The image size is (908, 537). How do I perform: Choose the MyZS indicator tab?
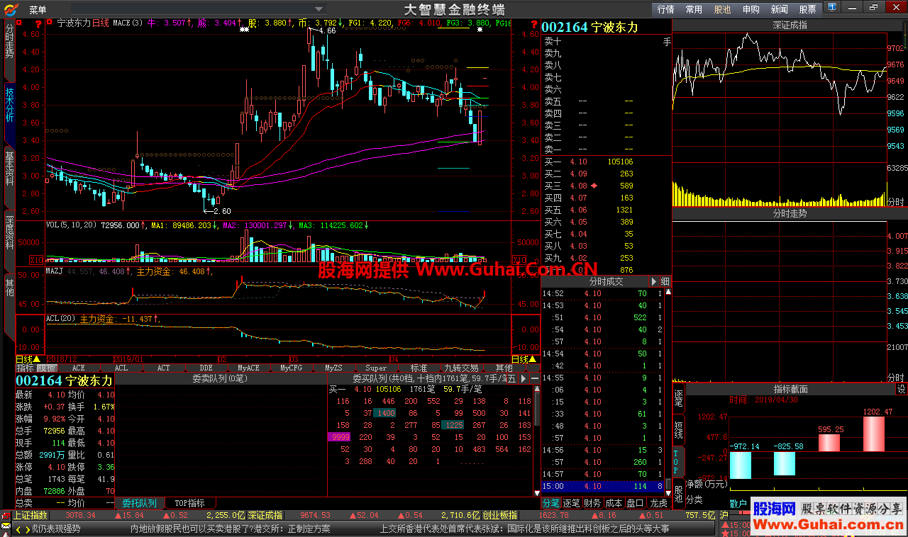tap(333, 368)
